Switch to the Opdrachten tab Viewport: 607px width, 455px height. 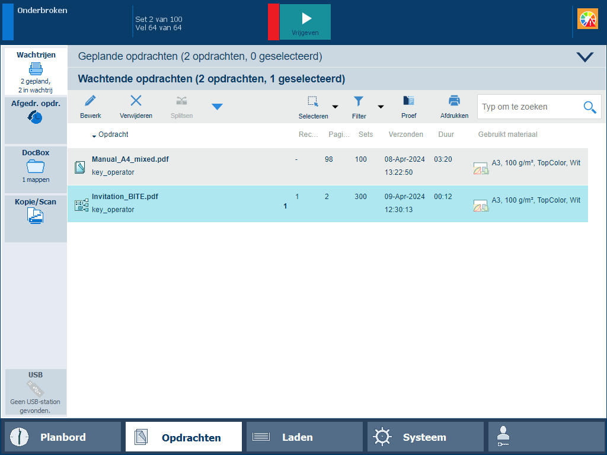pos(184,437)
